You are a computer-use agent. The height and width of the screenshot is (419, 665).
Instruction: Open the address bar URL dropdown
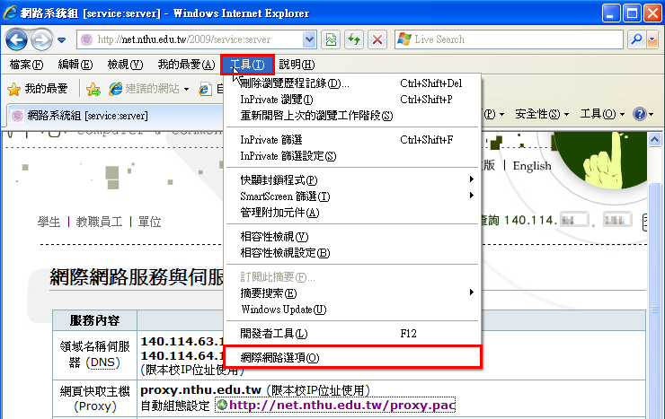(310, 39)
